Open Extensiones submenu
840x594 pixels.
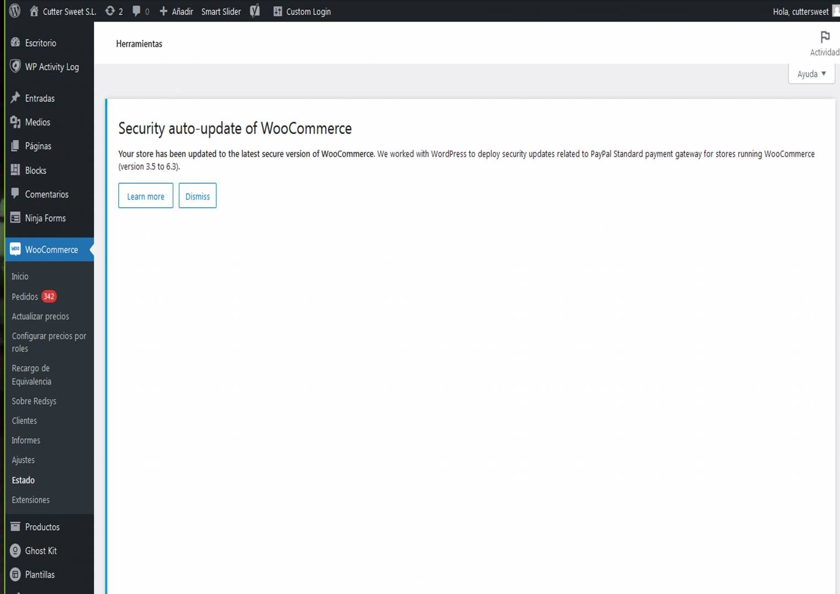click(x=31, y=500)
